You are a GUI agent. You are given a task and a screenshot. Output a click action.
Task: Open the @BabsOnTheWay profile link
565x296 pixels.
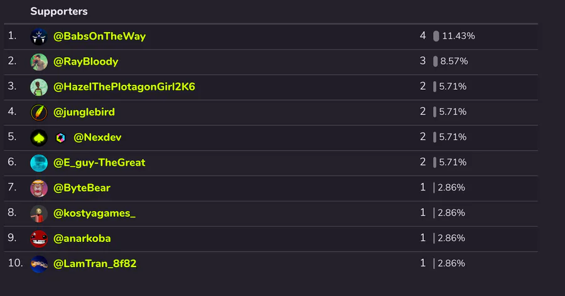[99, 36]
